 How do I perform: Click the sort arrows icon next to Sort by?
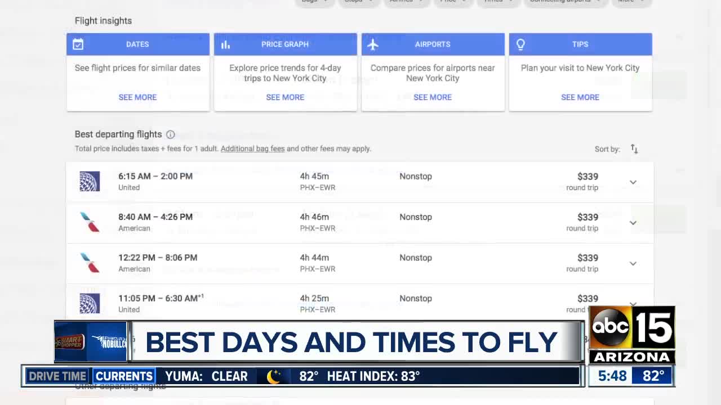coord(634,149)
